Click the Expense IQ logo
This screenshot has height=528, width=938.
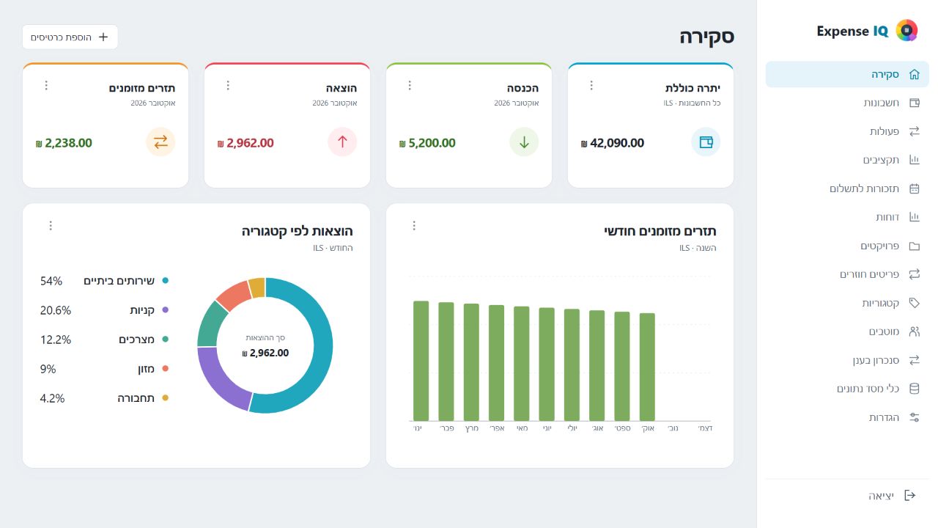pyautogui.click(x=906, y=31)
